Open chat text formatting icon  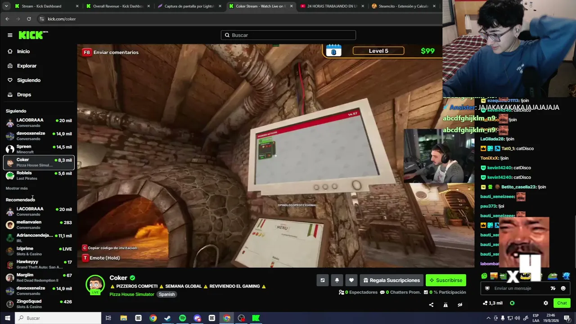[553, 288]
